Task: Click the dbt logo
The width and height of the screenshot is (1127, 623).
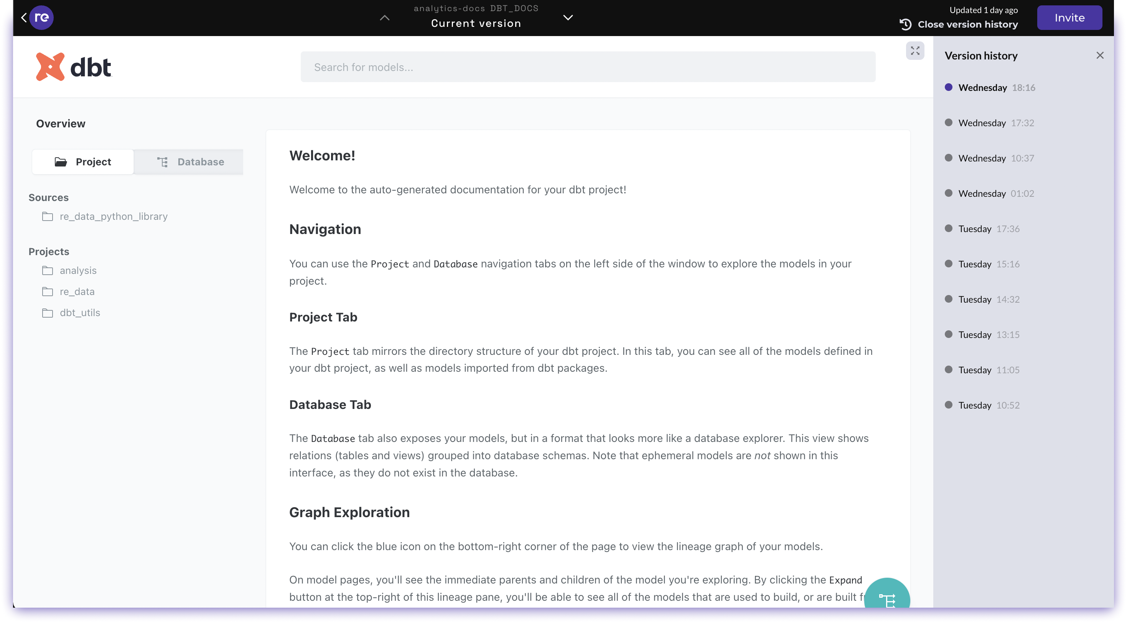Action: (x=74, y=66)
